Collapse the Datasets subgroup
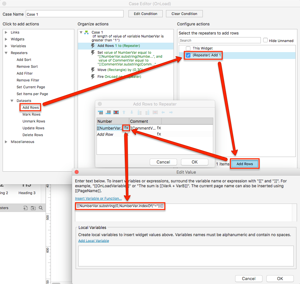This screenshot has height=284, width=300. tap(12, 101)
